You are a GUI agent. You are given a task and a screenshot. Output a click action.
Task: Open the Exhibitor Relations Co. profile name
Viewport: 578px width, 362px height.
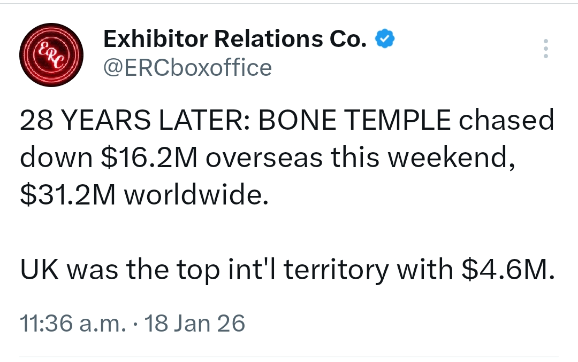point(234,39)
